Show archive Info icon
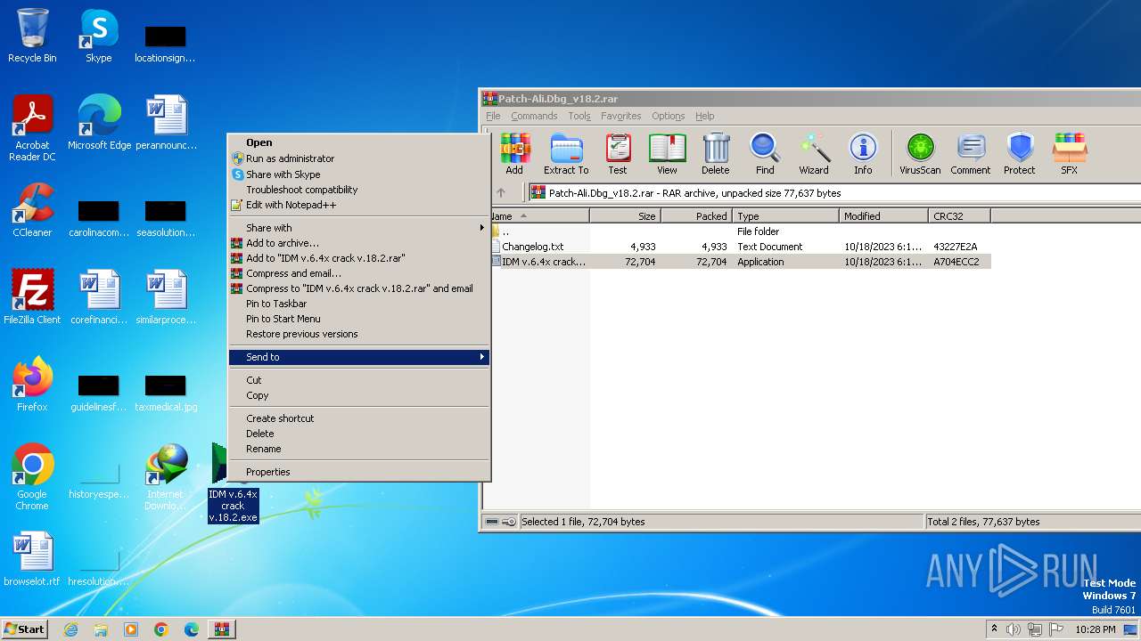1141x641 pixels. [863, 154]
